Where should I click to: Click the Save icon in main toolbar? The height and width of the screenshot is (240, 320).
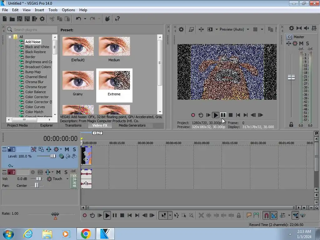click(x=20, y=19)
